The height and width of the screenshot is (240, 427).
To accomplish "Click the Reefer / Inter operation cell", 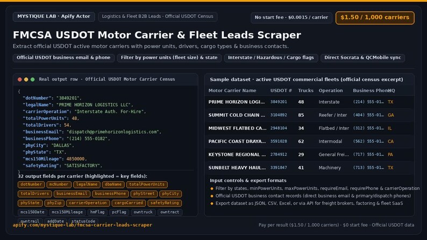I will [333, 115].
